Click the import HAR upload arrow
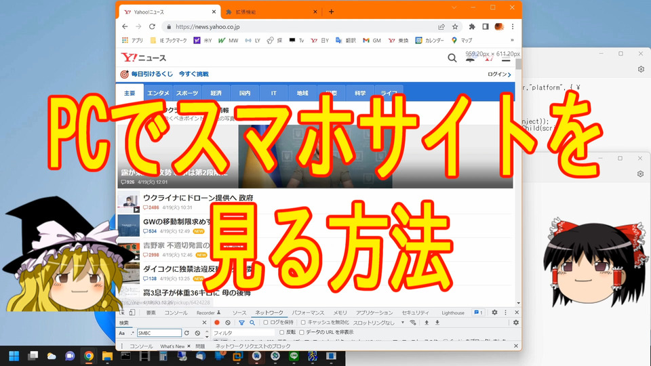The image size is (651, 366). pyautogui.click(x=427, y=323)
